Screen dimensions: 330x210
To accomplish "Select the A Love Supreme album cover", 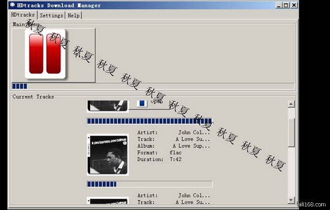I will 107,155.
